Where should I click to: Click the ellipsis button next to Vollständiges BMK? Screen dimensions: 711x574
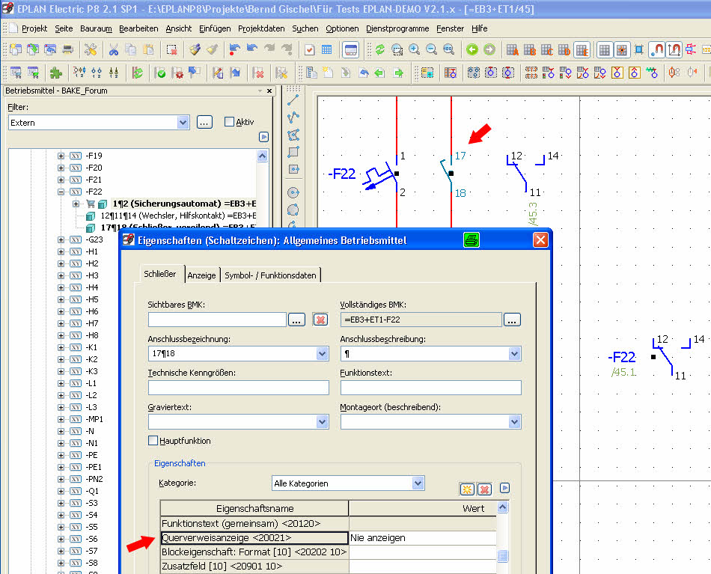(x=512, y=320)
